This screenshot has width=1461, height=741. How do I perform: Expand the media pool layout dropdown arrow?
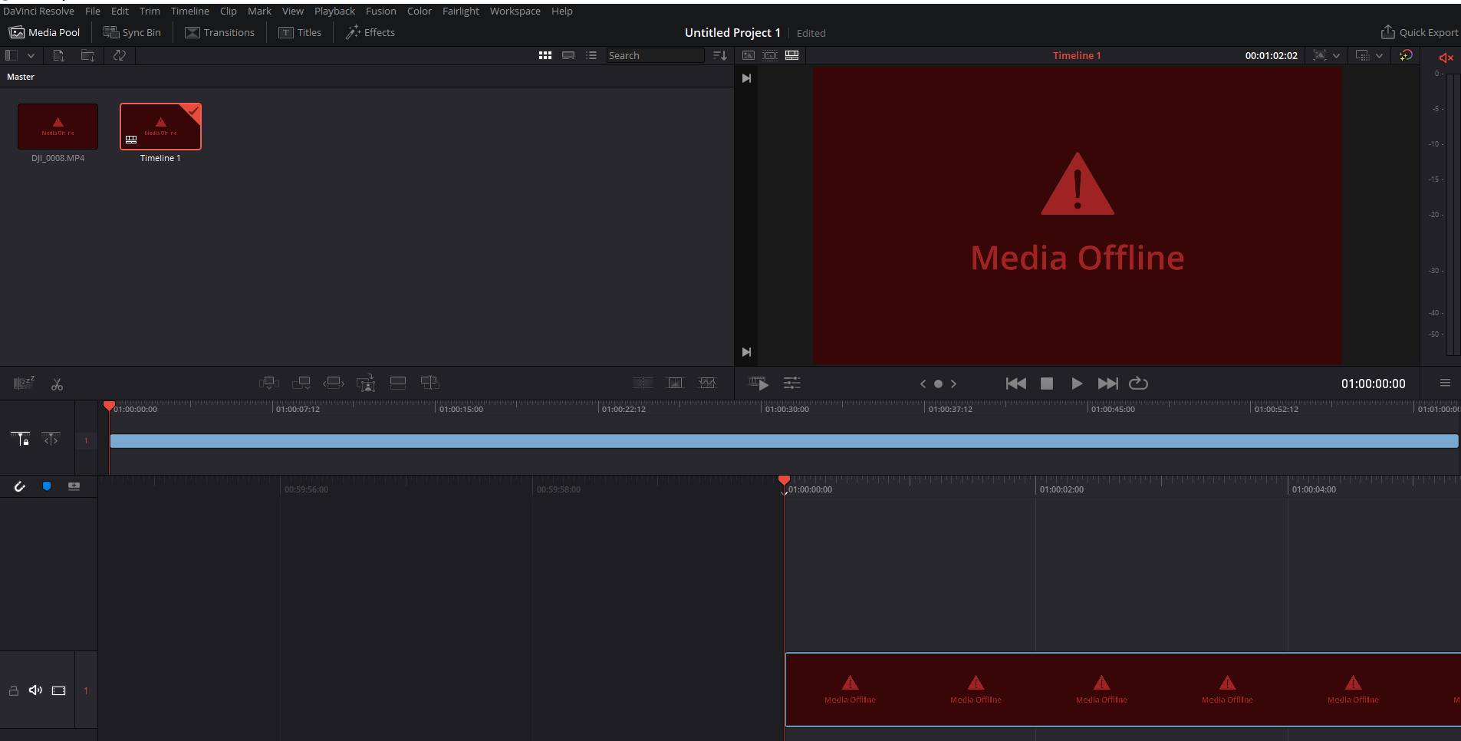coord(31,55)
